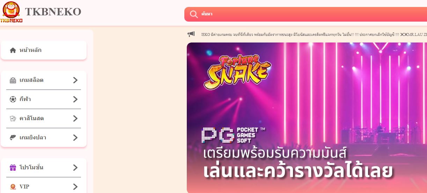Open the Fortune Snake PG banner

[x=307, y=118]
